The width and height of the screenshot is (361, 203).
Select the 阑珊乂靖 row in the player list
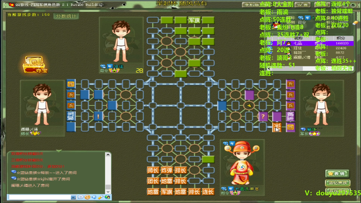point(310,57)
